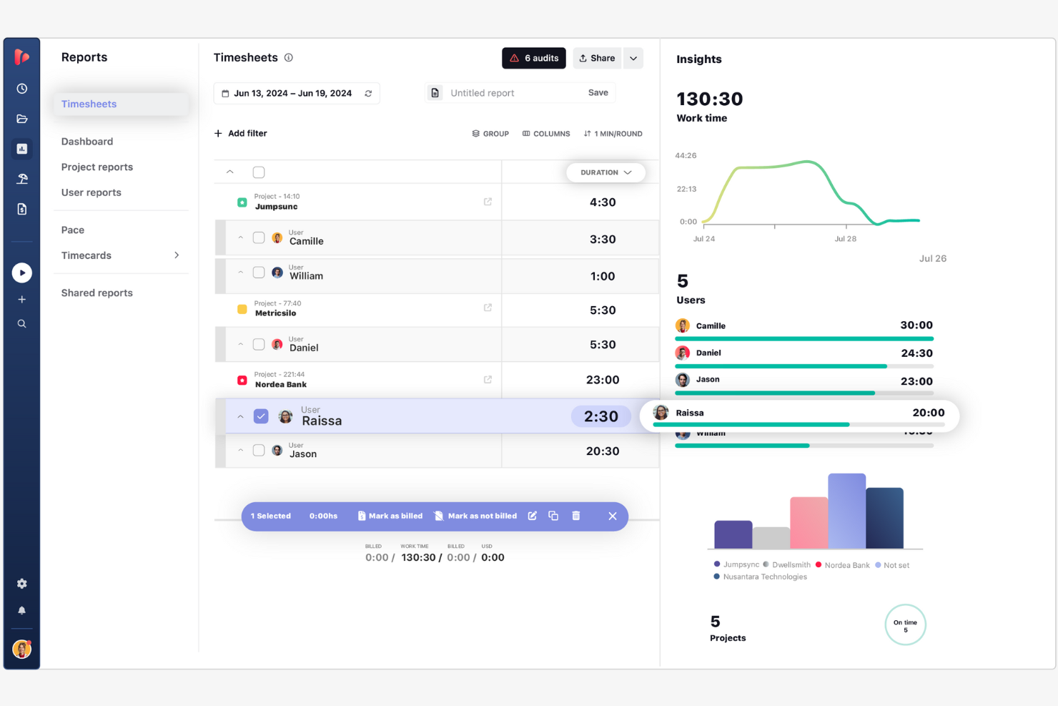Image resolution: width=1058 pixels, height=706 pixels.
Task: Open the GROUP options
Action: 490,134
